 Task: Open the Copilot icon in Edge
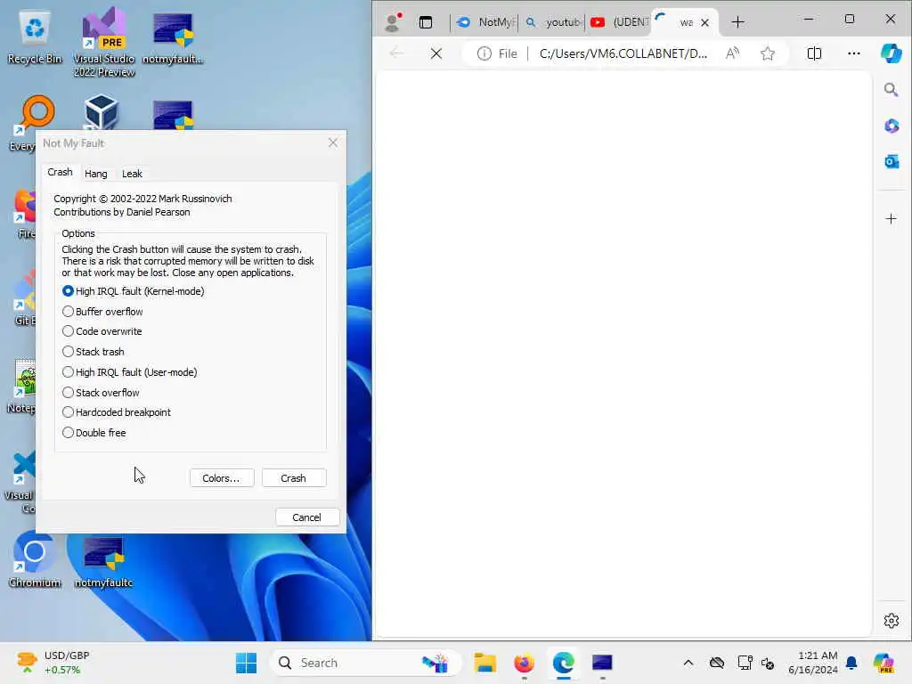(x=891, y=53)
